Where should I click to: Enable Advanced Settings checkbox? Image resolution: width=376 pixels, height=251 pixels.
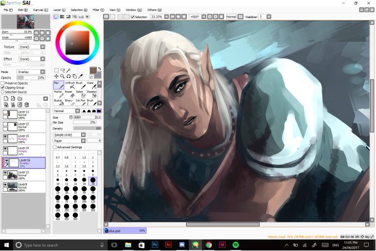pos(55,147)
